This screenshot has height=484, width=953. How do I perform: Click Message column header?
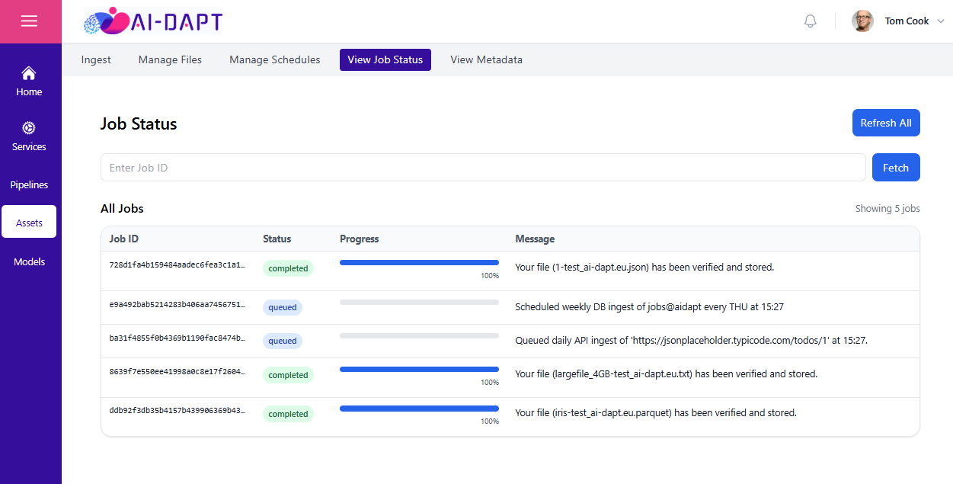pyautogui.click(x=535, y=239)
